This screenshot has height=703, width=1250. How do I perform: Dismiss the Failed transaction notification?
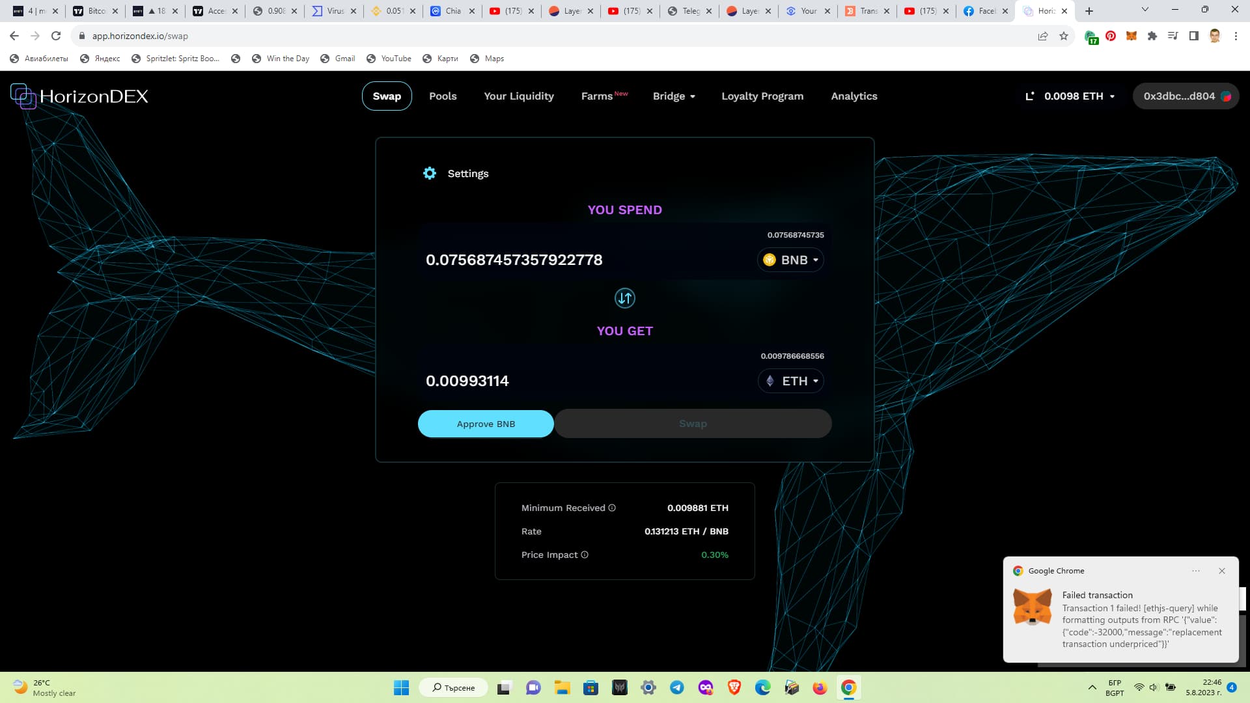pyautogui.click(x=1221, y=571)
